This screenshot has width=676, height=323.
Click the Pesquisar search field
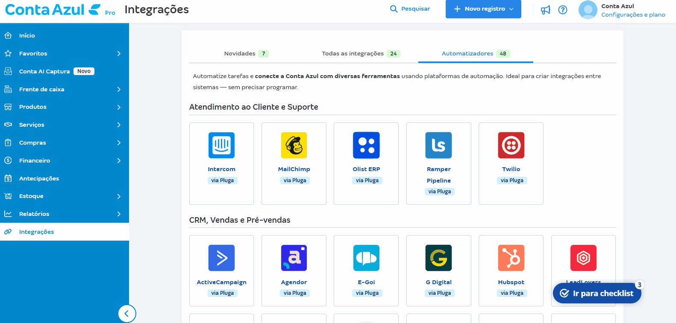tap(410, 9)
